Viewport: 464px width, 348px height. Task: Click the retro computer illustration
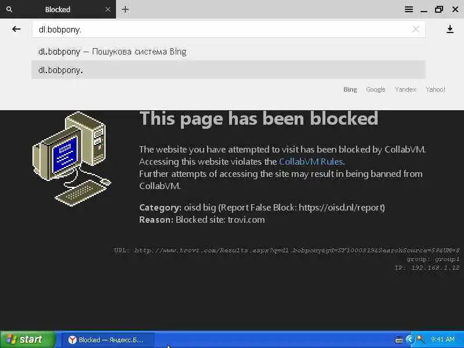click(71, 158)
